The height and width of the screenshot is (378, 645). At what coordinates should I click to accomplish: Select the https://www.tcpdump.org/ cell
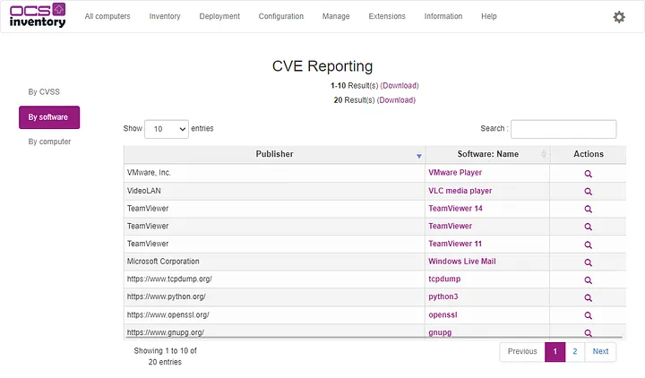click(x=274, y=279)
